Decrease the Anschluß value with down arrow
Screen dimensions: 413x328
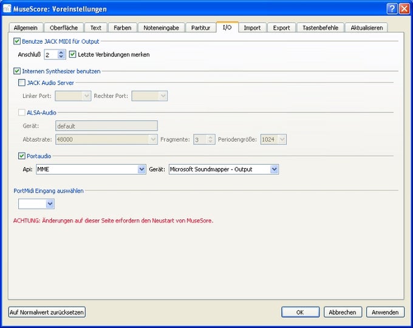[61, 56]
